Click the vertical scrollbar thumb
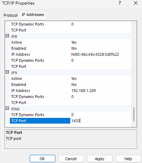Image resolution: width=142 pixels, height=163 pixels. click(x=134, y=114)
